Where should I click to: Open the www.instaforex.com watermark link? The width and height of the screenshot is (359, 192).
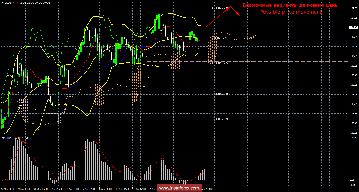179,188
